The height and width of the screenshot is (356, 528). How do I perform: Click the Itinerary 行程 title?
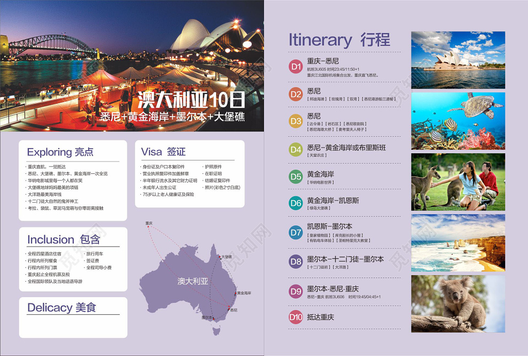(x=339, y=40)
